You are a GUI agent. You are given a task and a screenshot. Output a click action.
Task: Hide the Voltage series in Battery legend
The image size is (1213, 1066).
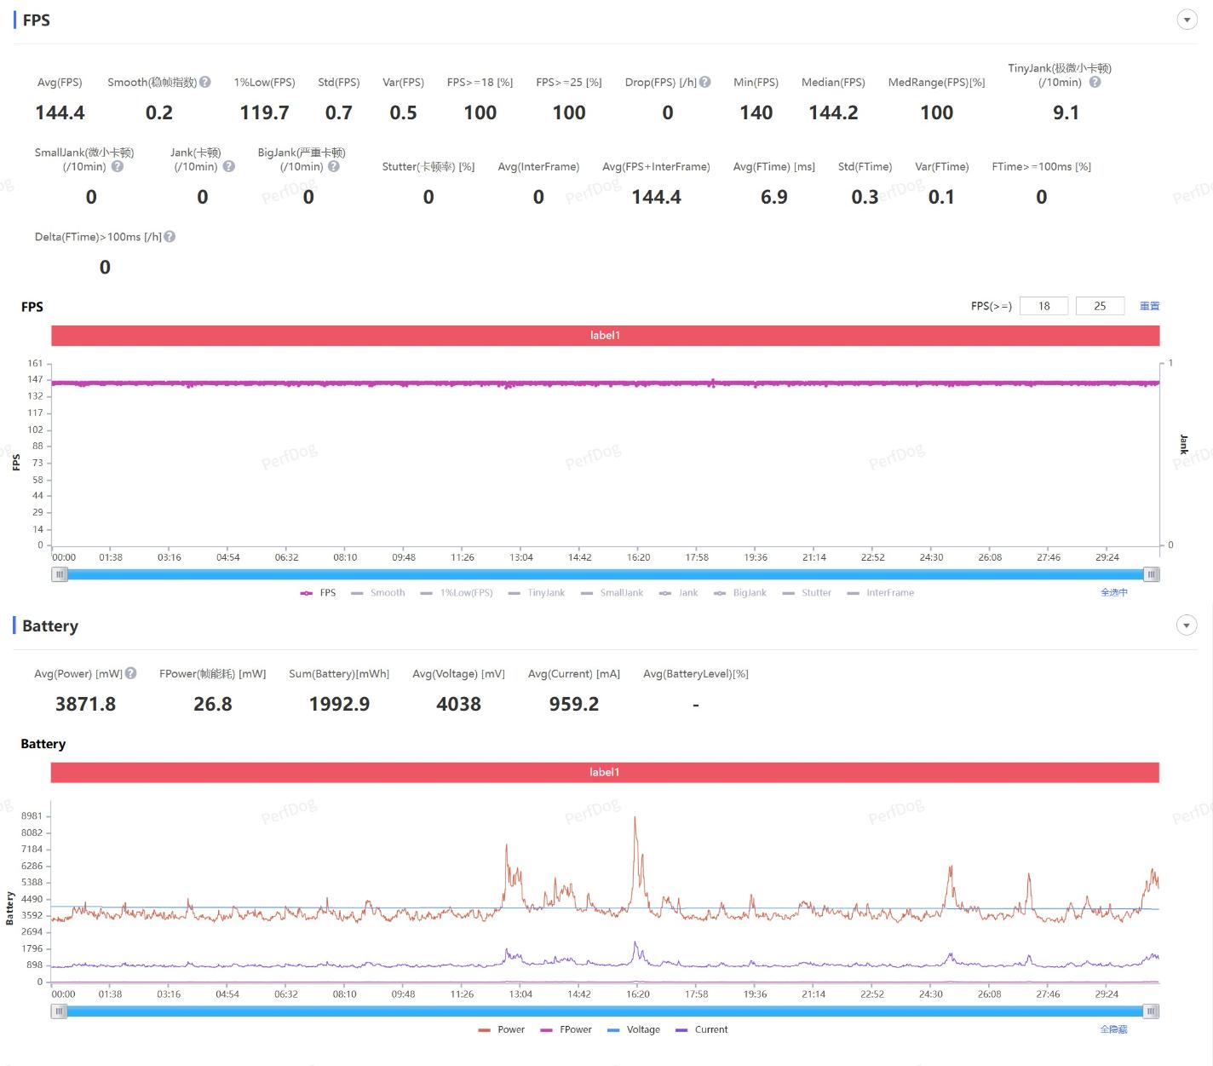[634, 1029]
